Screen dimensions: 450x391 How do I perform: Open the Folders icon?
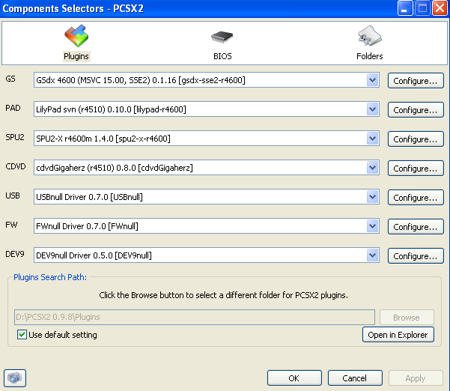(x=370, y=36)
